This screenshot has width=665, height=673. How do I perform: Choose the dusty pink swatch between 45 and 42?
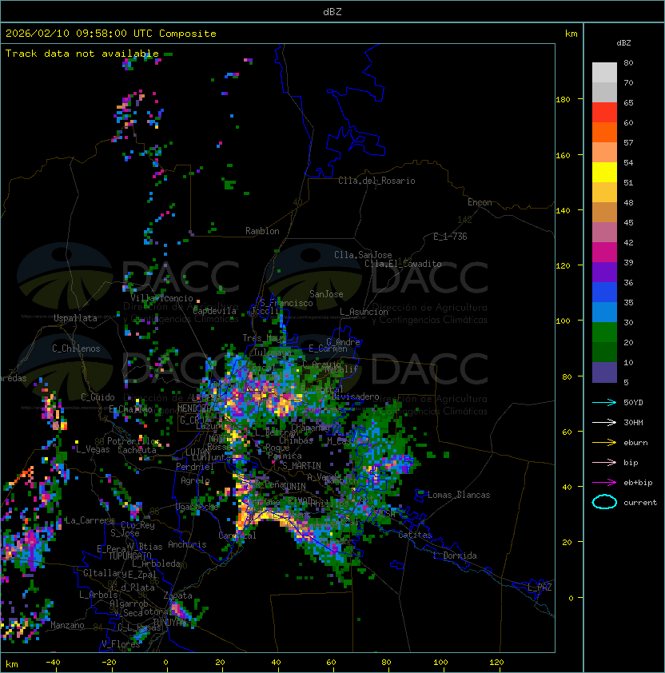(x=604, y=233)
